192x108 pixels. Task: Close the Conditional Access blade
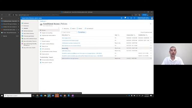coord(151,24)
